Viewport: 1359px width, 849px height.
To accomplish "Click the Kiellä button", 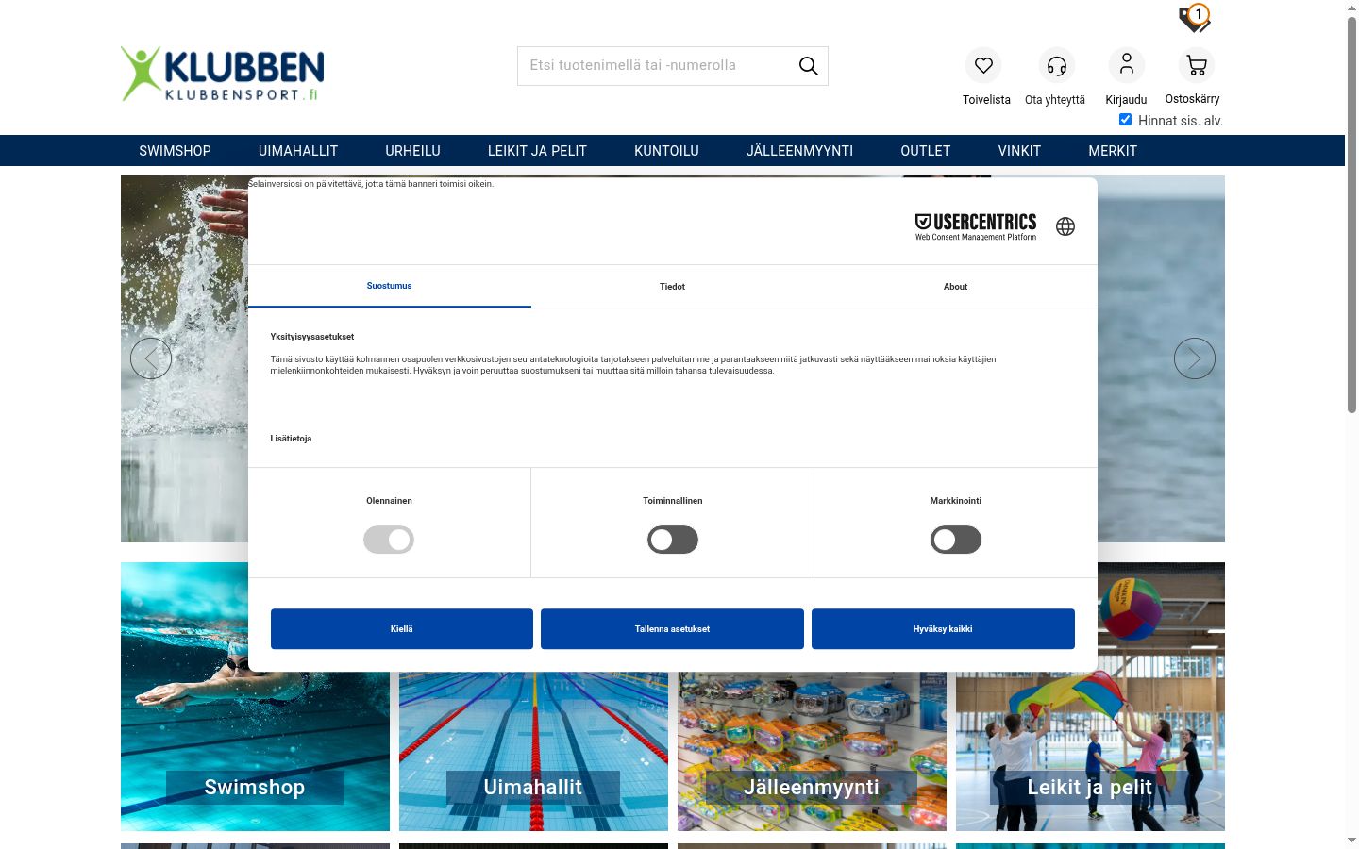I will pyautogui.click(x=402, y=629).
